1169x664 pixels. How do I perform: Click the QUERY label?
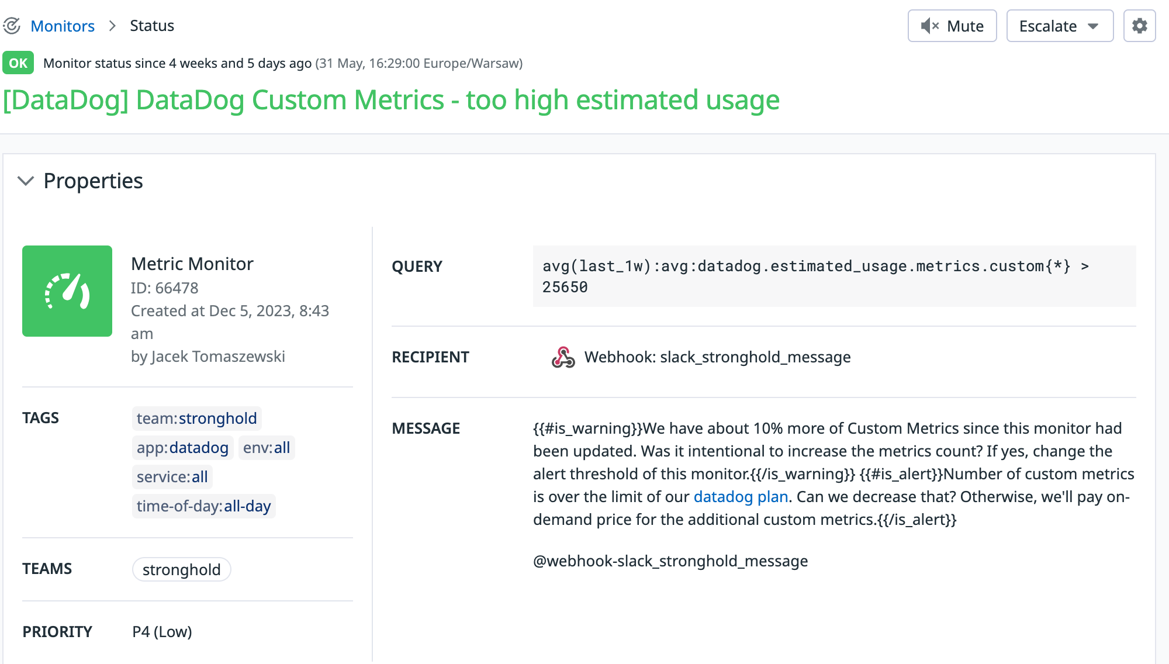[x=417, y=267]
